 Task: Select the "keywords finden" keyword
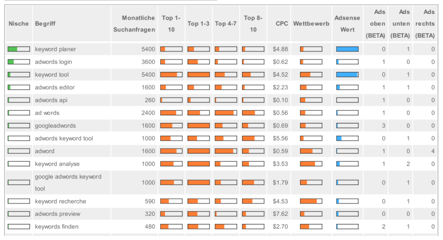[x=56, y=226]
